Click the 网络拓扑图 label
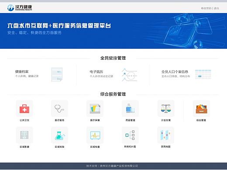 click(130, 146)
